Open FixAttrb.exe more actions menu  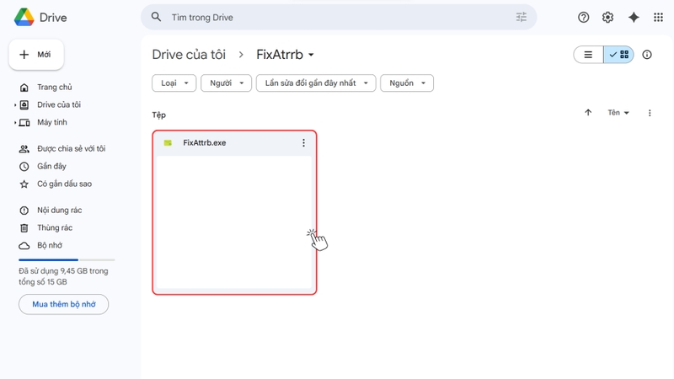303,142
